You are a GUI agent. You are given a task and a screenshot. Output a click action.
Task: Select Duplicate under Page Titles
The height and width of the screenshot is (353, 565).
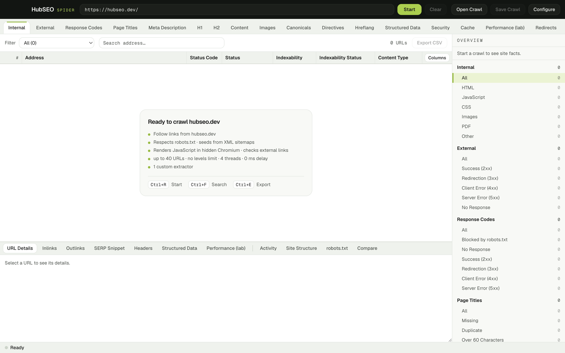tap(509, 330)
